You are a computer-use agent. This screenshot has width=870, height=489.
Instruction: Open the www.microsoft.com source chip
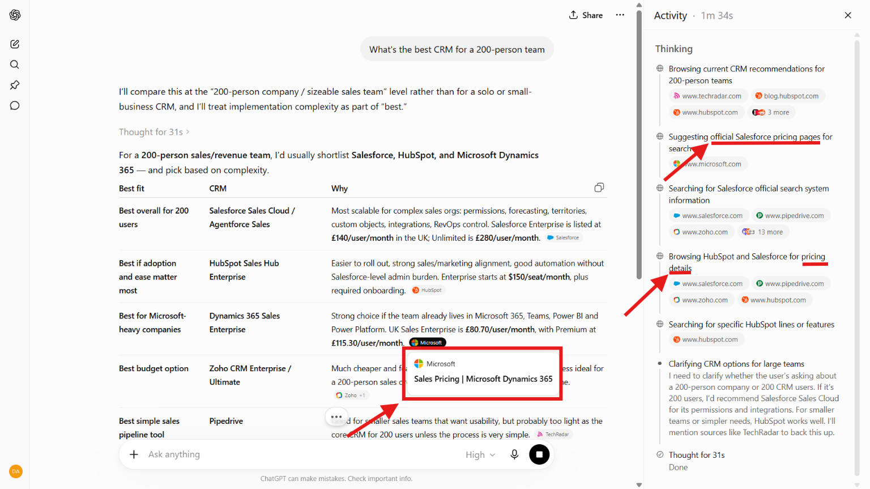(708, 164)
